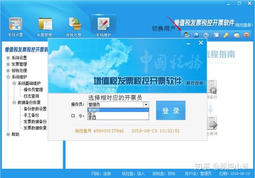255x178 pixels.
Task: Click 税控盘：插入 status bar entry
Action: click(x=133, y=174)
